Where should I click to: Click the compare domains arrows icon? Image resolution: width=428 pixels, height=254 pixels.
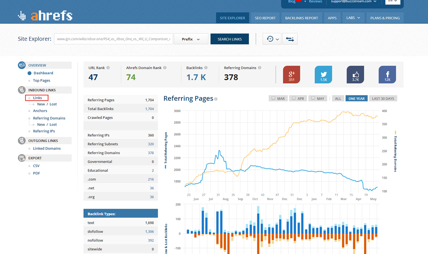(290, 38)
